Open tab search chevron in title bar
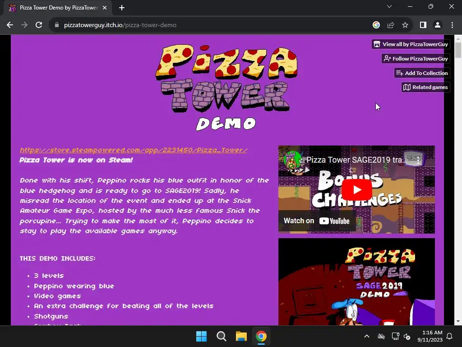This screenshot has height=347, width=462. click(x=389, y=6)
